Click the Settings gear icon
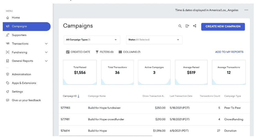254x137 pixels. 8,92
